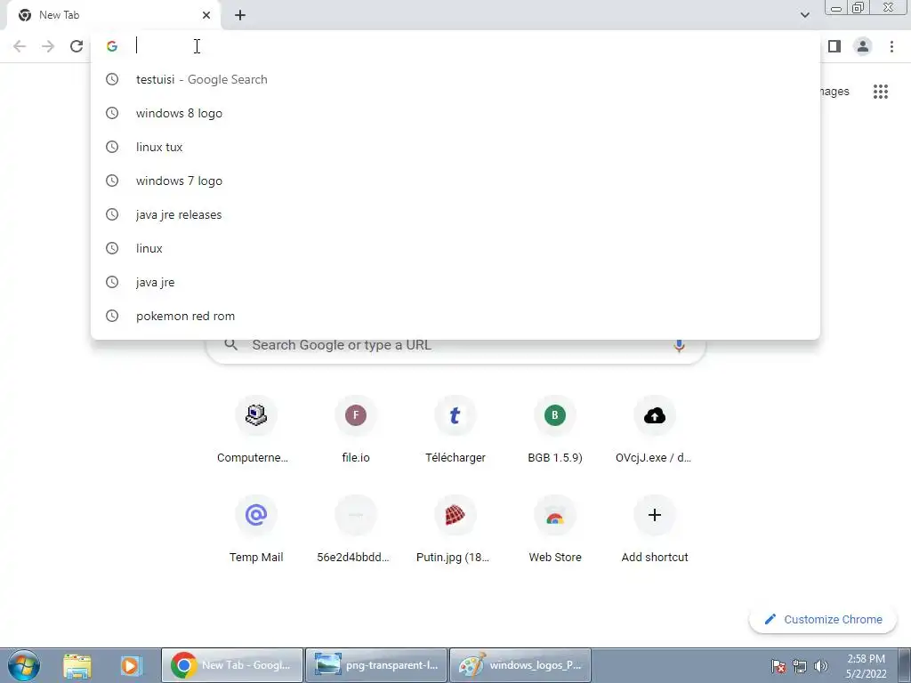
Task: Click the Customize Chrome button
Action: tap(823, 620)
